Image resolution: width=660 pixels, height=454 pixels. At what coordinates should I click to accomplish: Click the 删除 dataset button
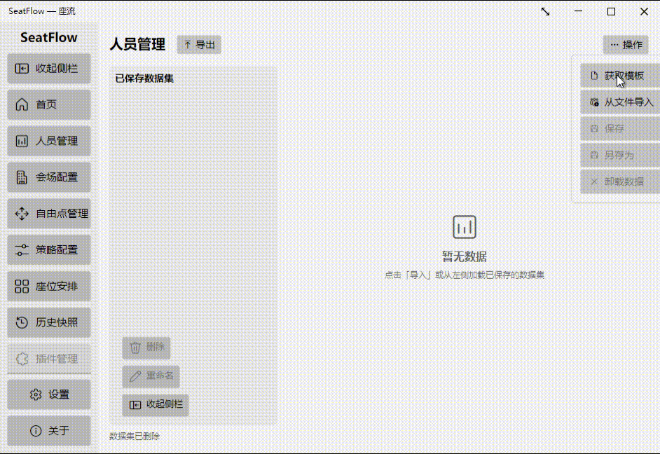pyautogui.click(x=146, y=348)
